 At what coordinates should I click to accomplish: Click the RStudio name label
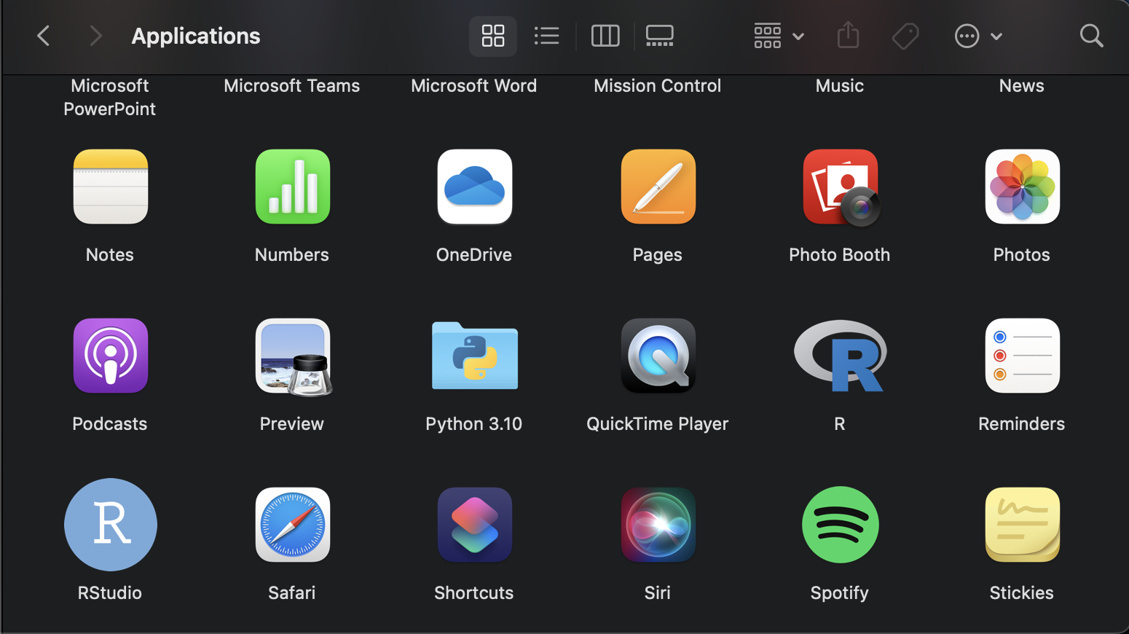pyautogui.click(x=110, y=593)
